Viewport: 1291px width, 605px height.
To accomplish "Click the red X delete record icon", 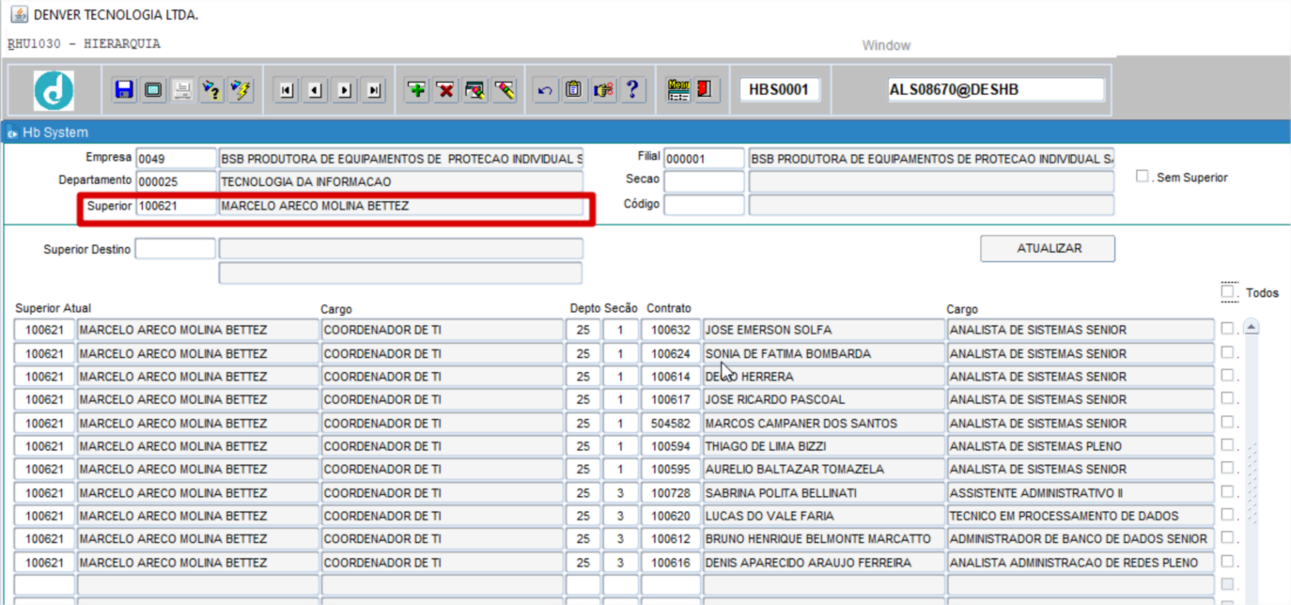I will click(446, 90).
